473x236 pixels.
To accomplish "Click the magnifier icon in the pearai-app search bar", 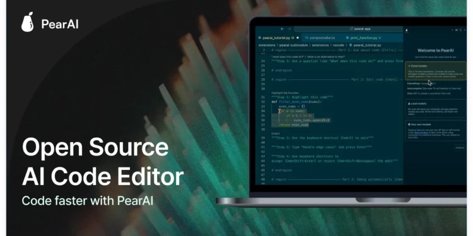I will [351, 29].
